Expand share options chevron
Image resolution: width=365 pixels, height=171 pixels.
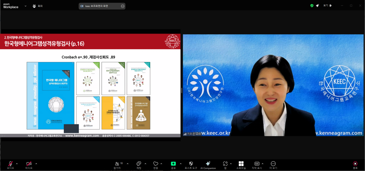181,164
